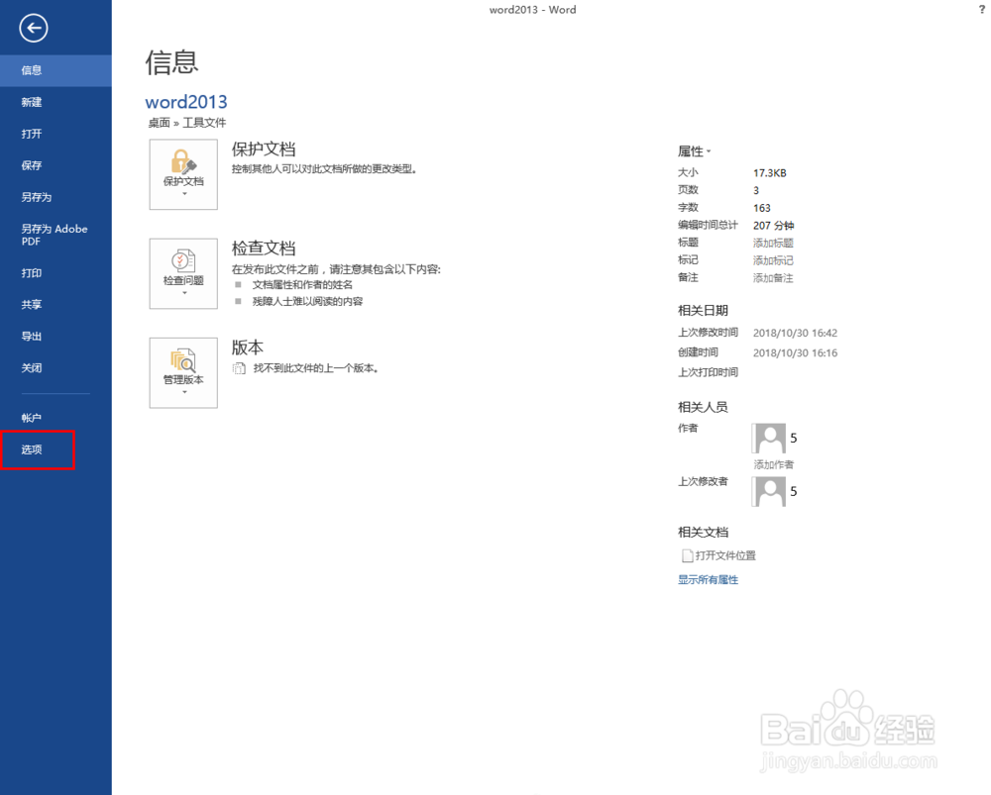
Task: Select the 导出 (Export) menu item
Action: click(x=55, y=336)
